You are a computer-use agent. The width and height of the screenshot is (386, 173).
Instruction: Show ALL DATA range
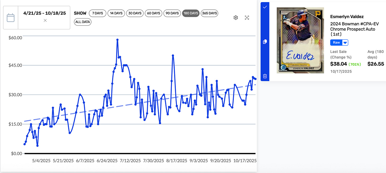(83, 22)
